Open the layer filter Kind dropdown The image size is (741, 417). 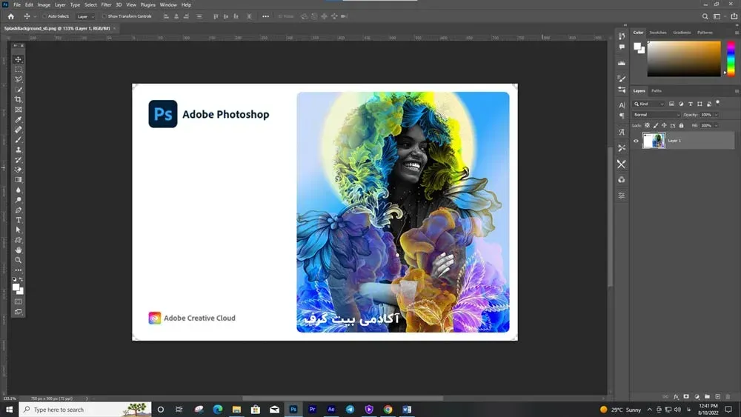coord(648,104)
